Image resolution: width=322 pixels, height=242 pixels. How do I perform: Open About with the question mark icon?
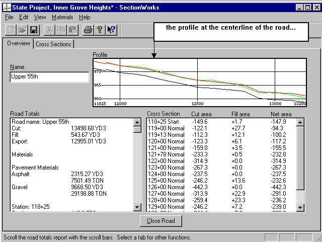(x=100, y=30)
